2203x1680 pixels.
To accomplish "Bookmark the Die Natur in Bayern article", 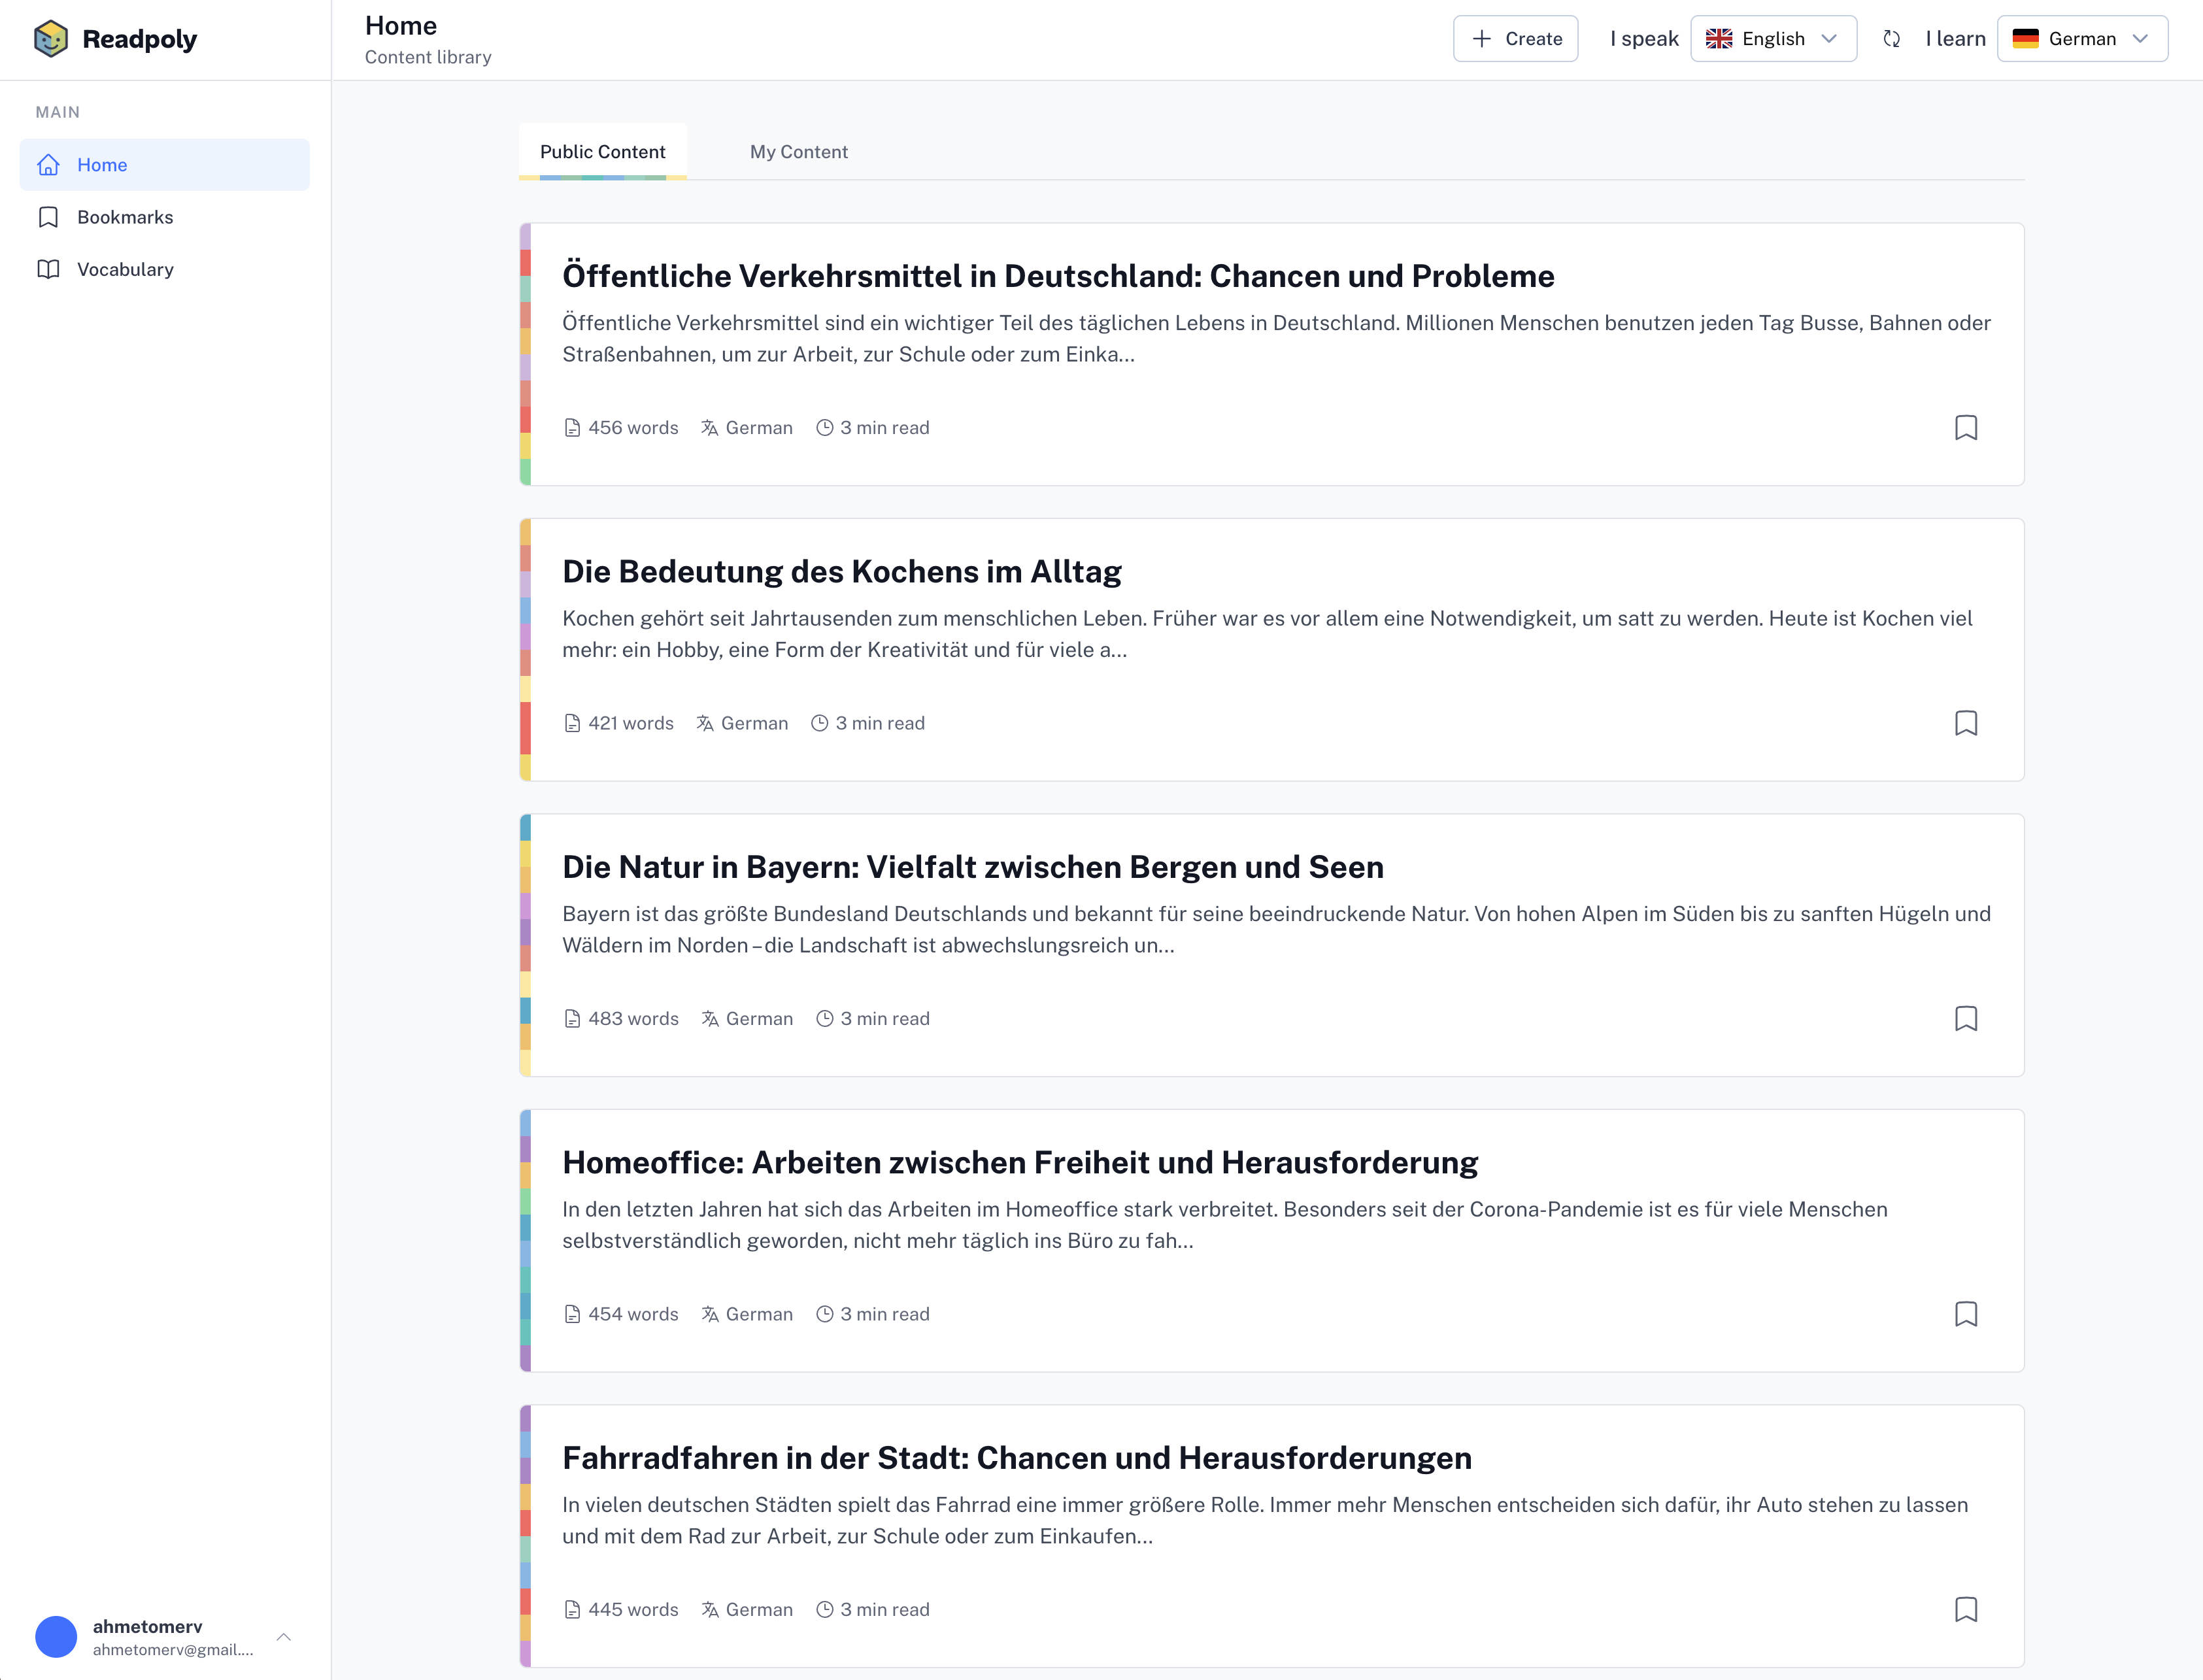I will [1965, 1019].
